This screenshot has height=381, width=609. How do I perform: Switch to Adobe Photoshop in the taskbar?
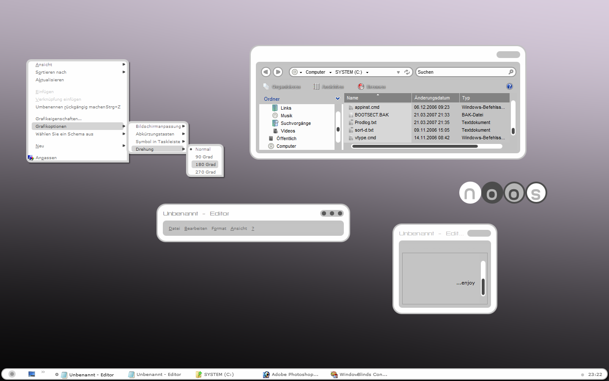(291, 375)
